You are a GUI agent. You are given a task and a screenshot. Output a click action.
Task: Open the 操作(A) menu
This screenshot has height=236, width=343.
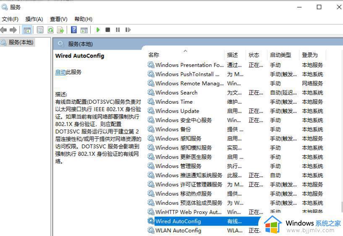(34, 19)
